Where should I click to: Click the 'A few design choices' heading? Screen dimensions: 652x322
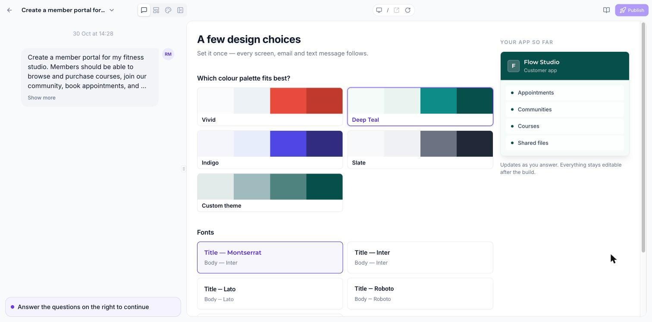[249, 39]
